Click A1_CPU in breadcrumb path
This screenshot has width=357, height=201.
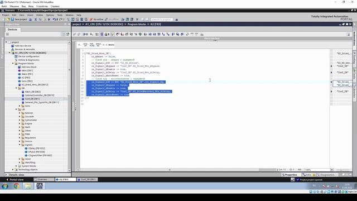pos(104,24)
